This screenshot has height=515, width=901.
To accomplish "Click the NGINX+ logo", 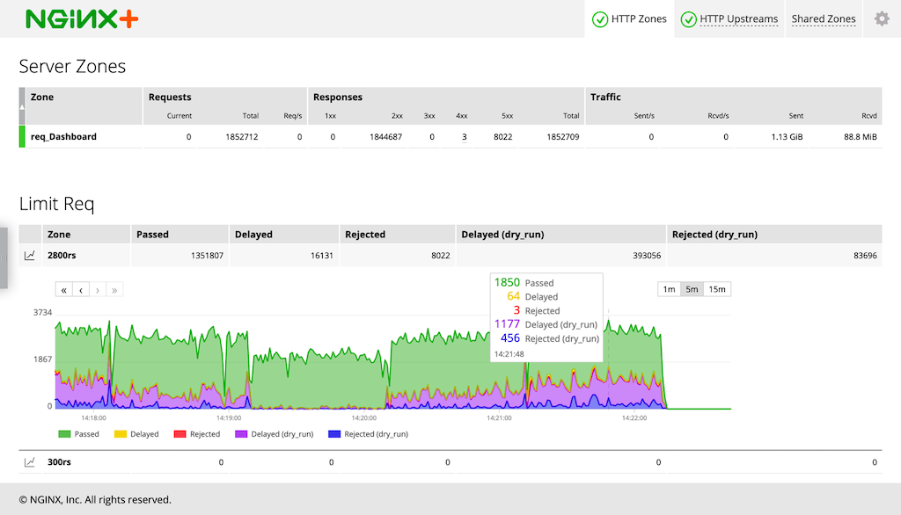I will (81, 18).
